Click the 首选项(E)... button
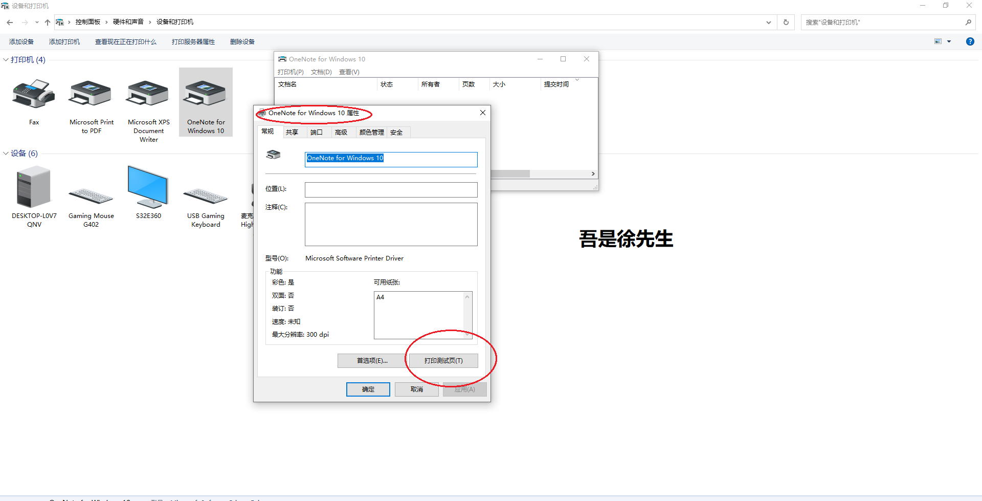 pos(372,361)
